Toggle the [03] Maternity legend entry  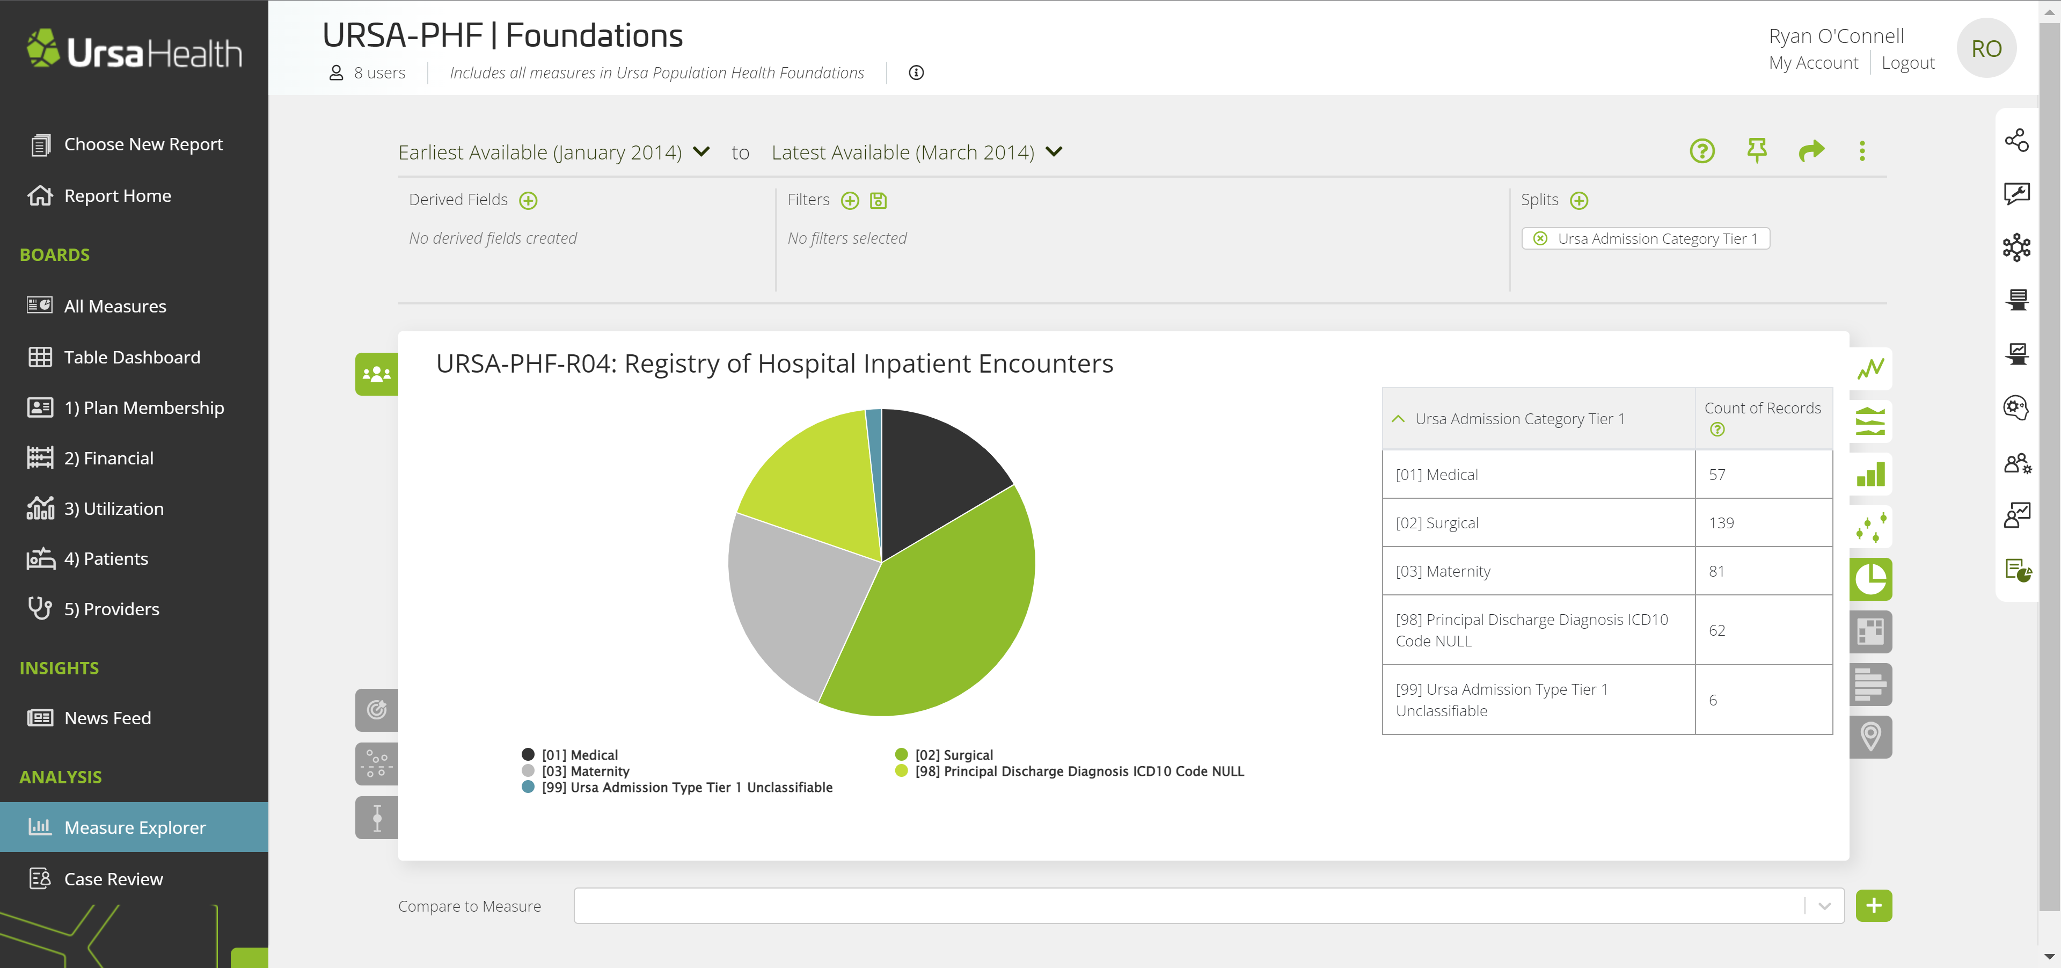575,771
